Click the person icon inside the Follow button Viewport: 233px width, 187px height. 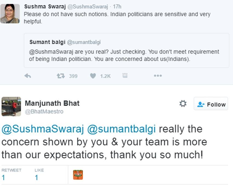click(x=200, y=104)
